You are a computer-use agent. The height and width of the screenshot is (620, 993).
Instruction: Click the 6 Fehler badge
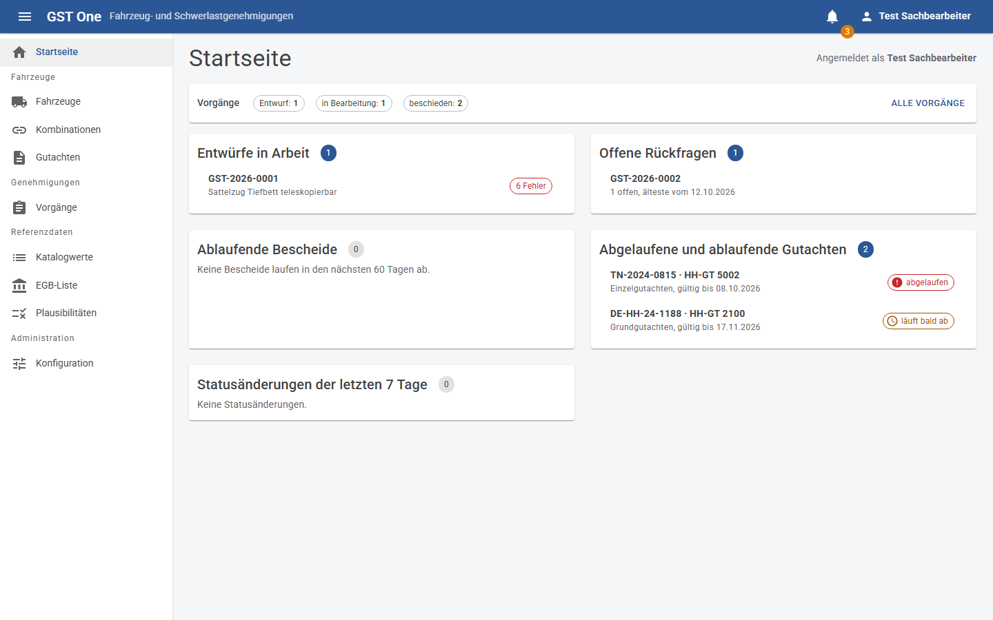531,186
